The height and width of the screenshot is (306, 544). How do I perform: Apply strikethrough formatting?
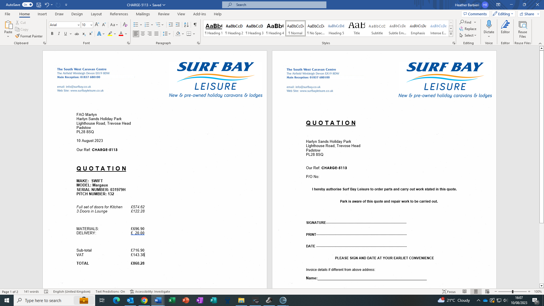point(76,34)
